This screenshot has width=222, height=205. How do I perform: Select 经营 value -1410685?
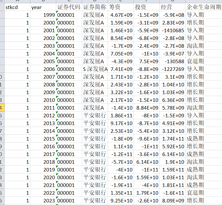tap(172, 31)
